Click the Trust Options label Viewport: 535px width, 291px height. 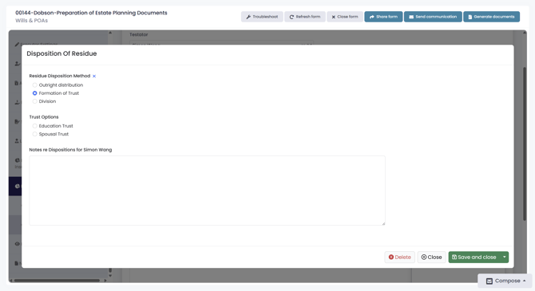coord(44,117)
